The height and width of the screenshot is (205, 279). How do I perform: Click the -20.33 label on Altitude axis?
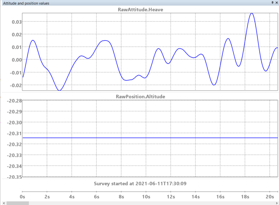click(14, 155)
